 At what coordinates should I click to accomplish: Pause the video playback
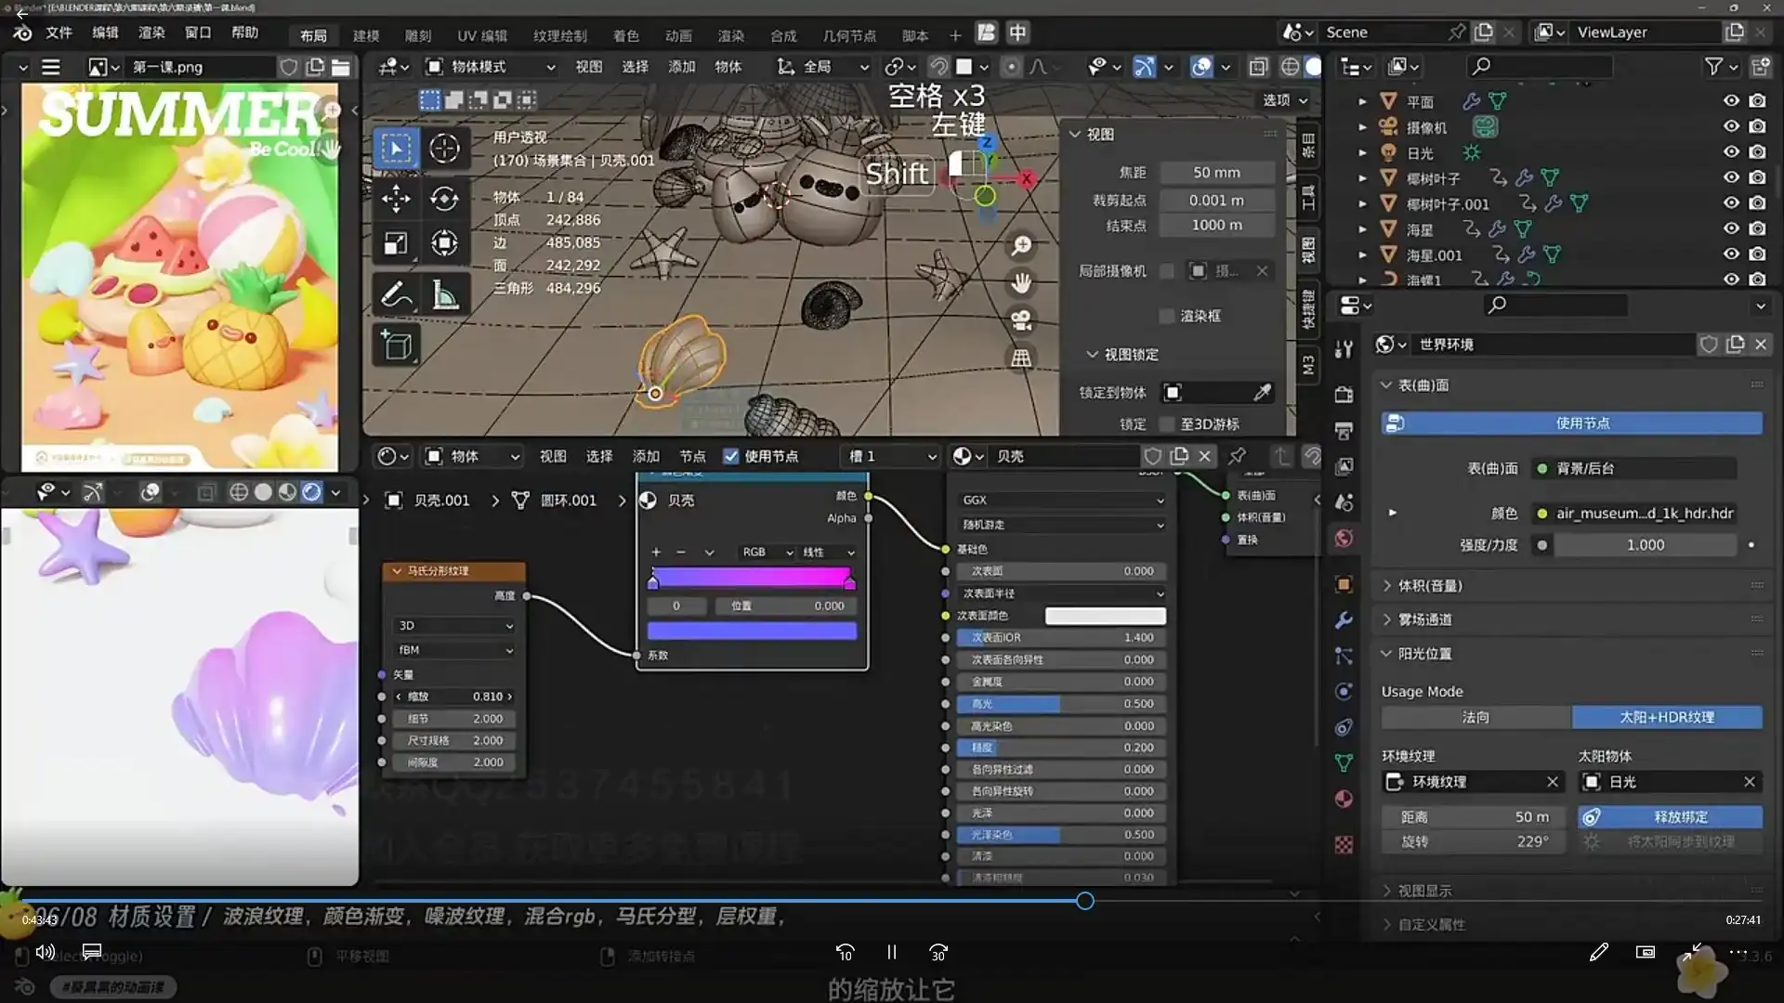[890, 952]
